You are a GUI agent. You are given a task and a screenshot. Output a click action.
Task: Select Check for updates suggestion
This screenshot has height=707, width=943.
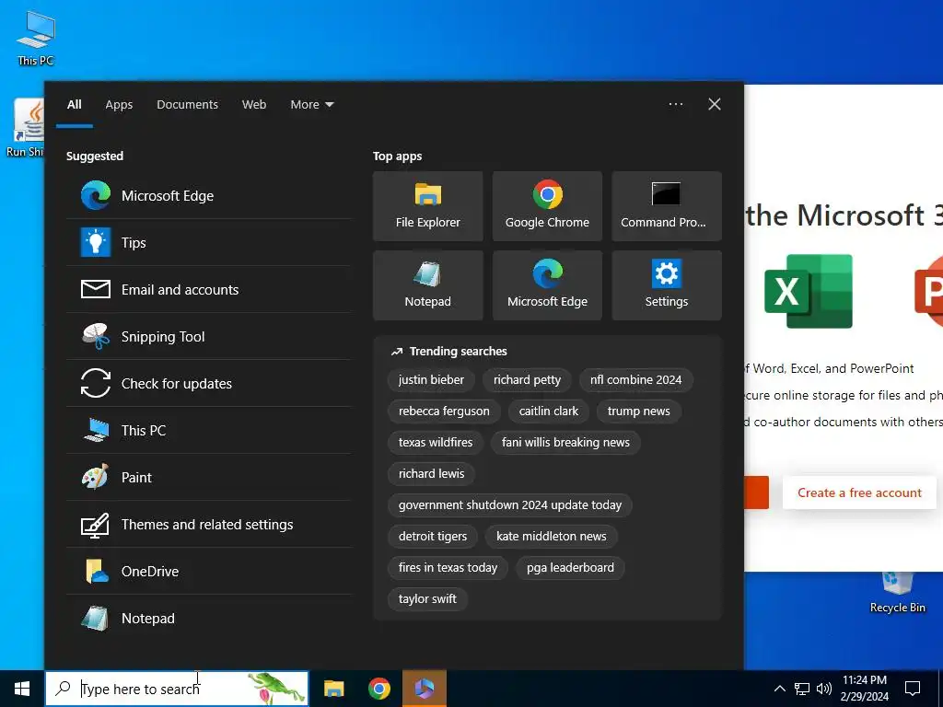tap(208, 384)
